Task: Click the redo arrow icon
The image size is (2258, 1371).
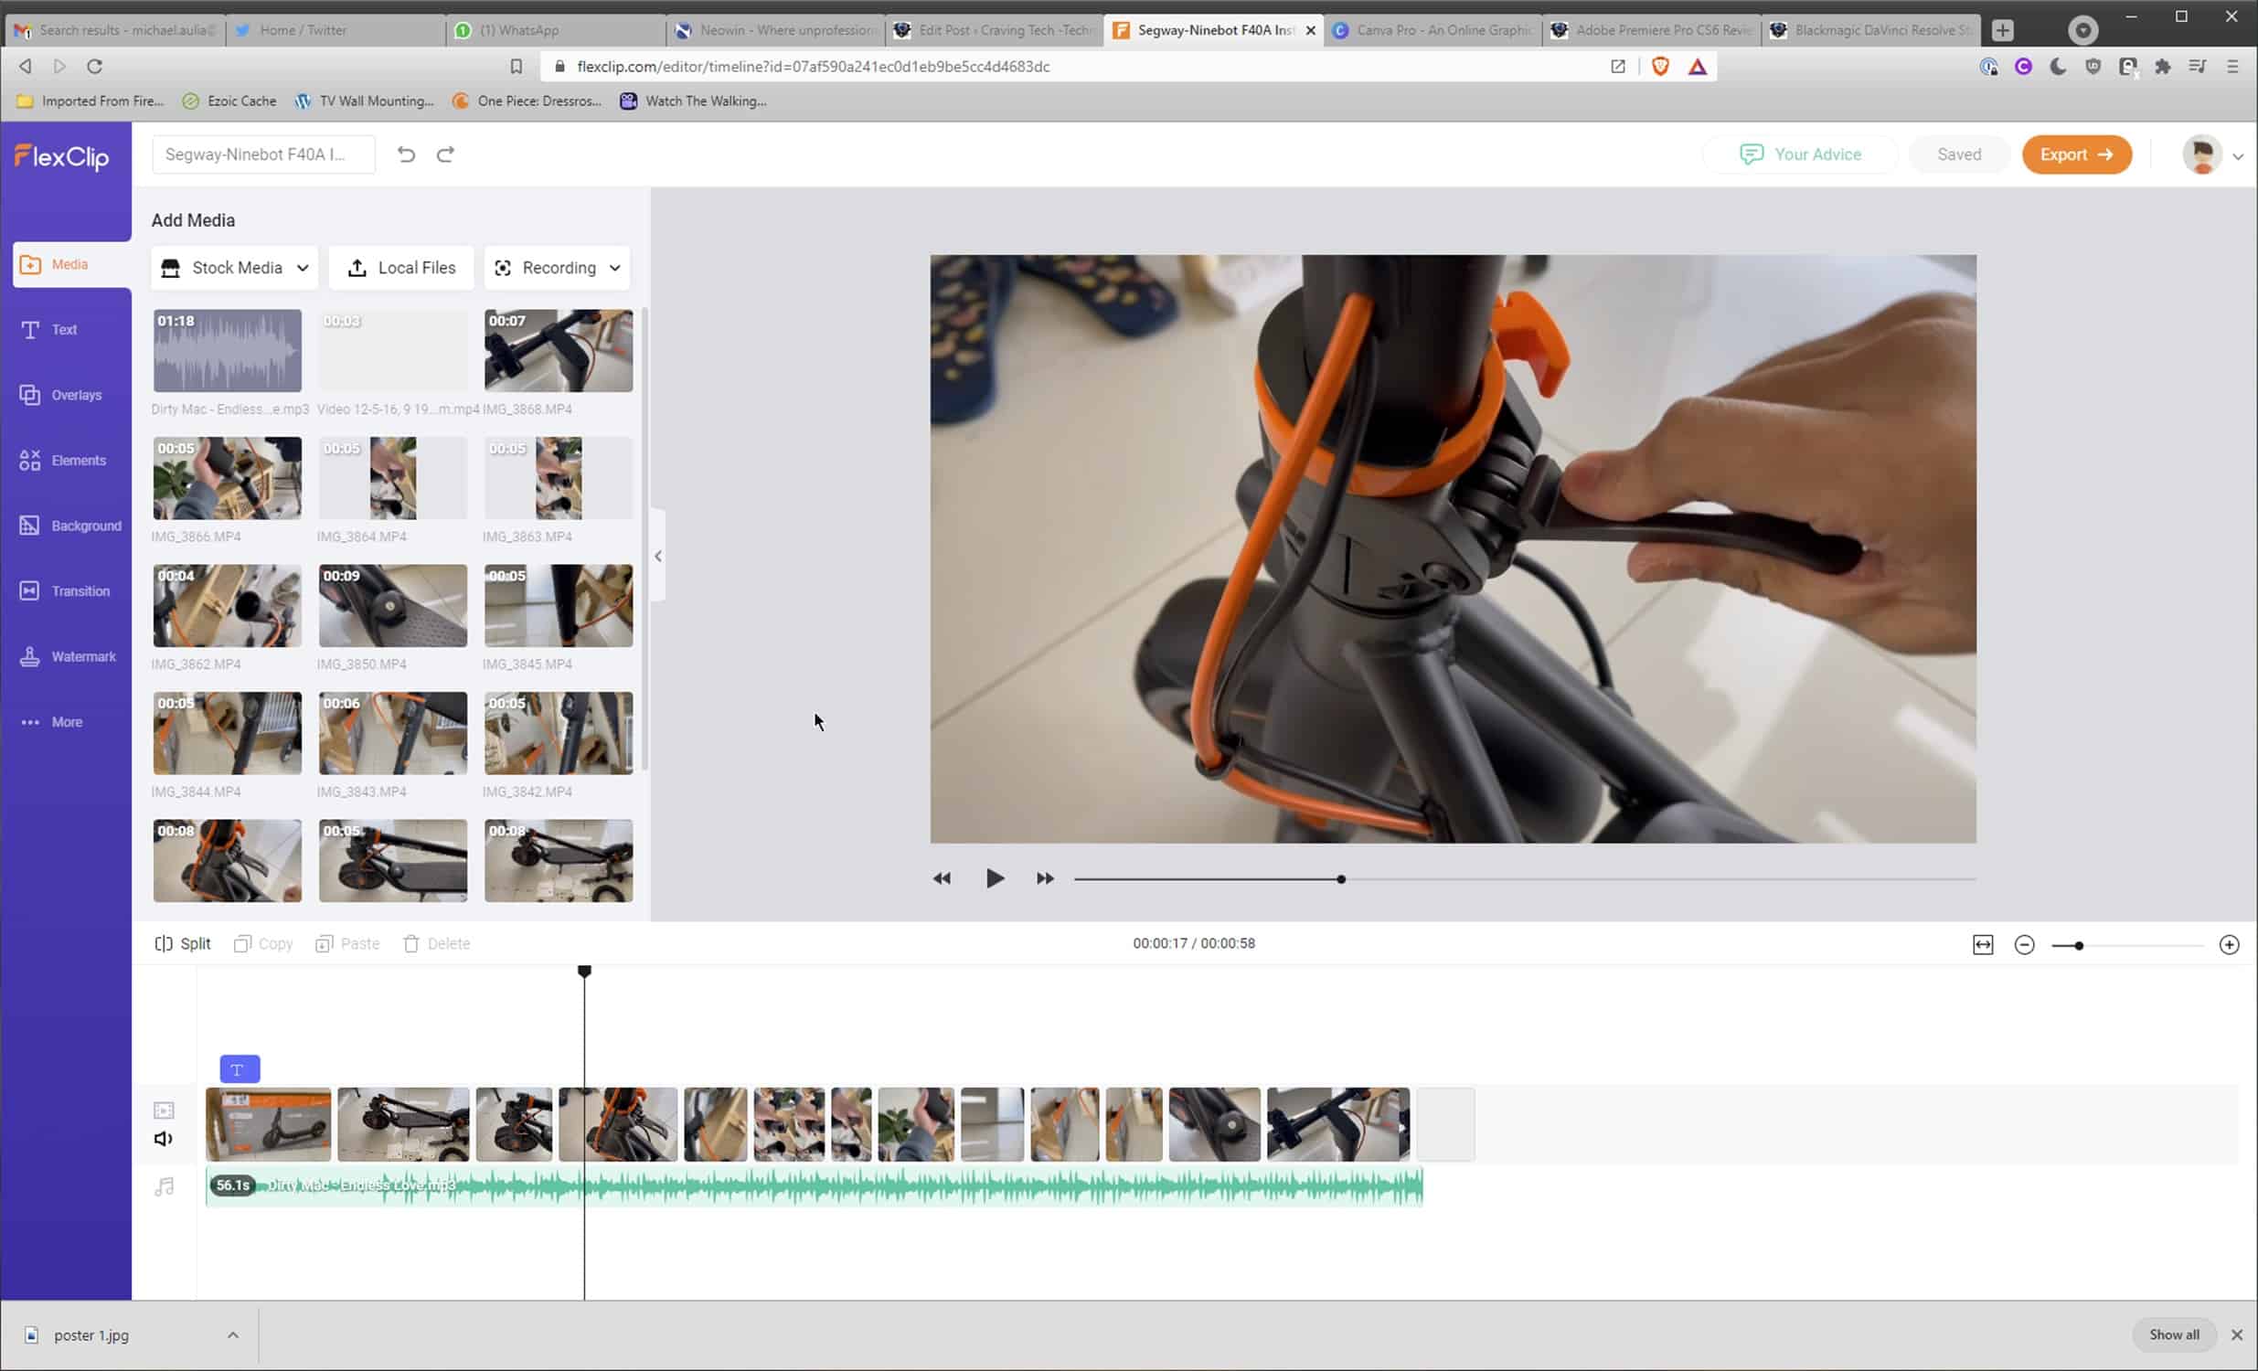Action: [445, 154]
